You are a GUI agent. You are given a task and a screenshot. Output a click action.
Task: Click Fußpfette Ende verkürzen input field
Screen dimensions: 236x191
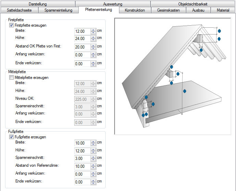(x=82, y=182)
